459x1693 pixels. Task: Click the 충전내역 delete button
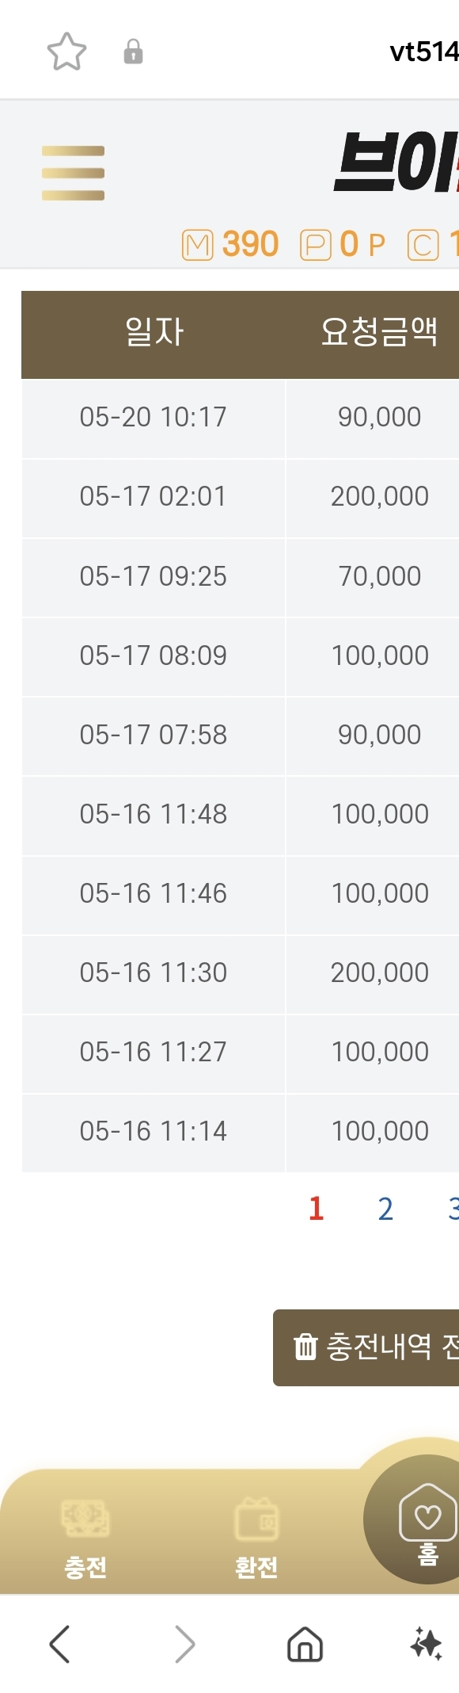(x=366, y=1347)
